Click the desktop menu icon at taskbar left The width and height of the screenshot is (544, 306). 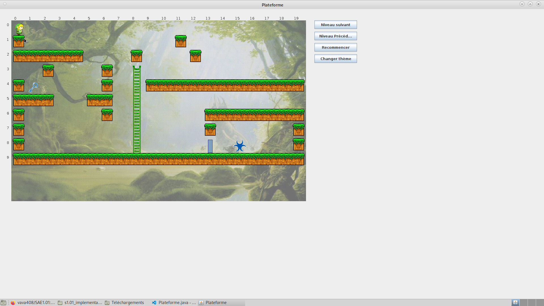pyautogui.click(x=3, y=303)
